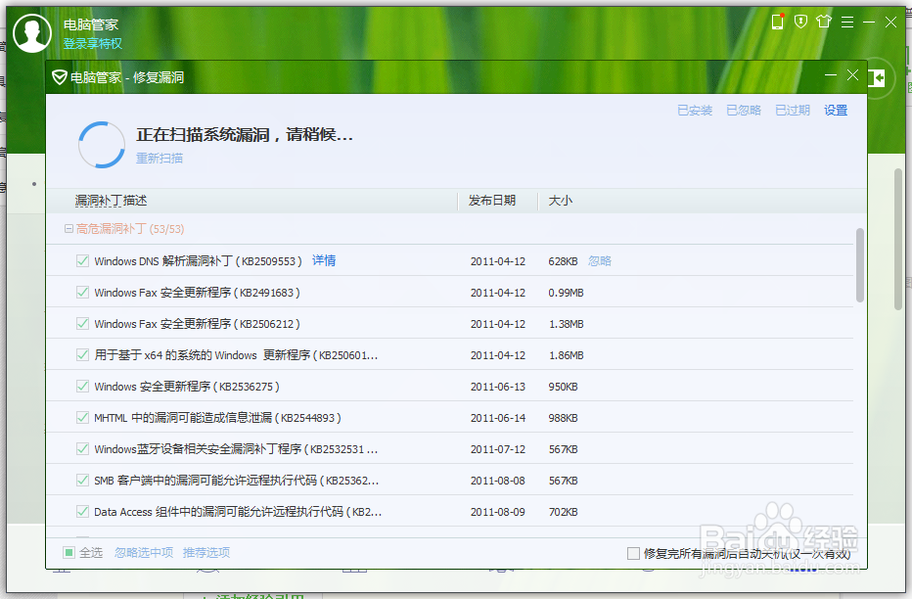Open the security shield icon in the title bar
The height and width of the screenshot is (599, 912).
tap(800, 21)
